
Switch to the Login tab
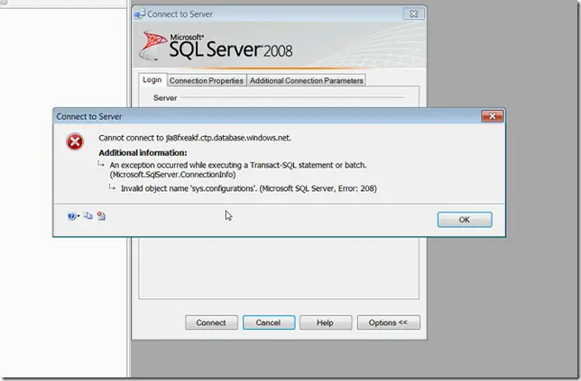[x=152, y=80]
